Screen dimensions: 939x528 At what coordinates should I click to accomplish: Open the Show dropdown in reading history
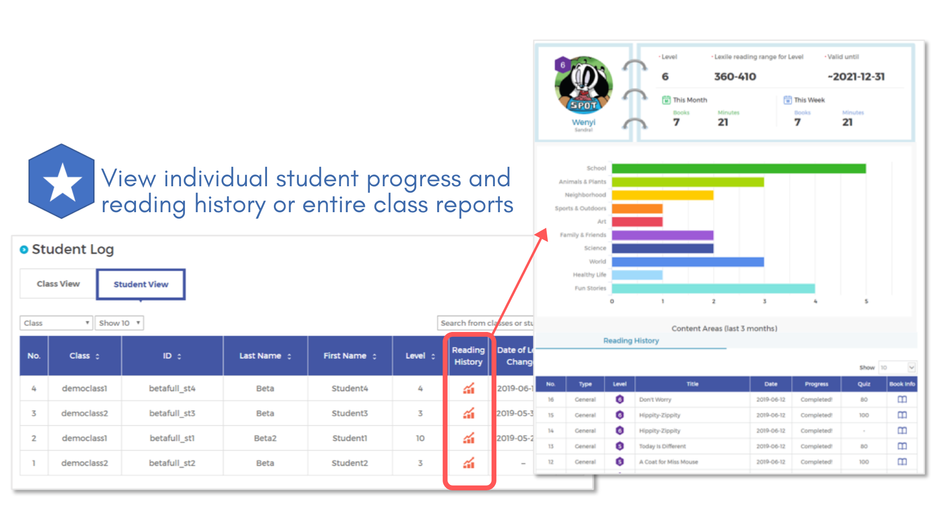pyautogui.click(x=897, y=368)
